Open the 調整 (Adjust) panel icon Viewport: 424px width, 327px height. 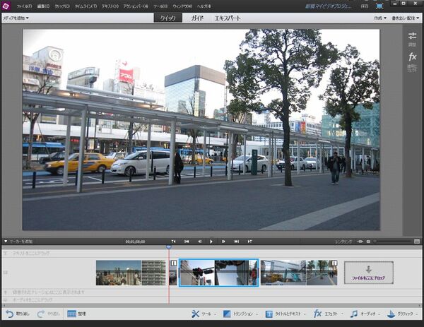coord(413,39)
